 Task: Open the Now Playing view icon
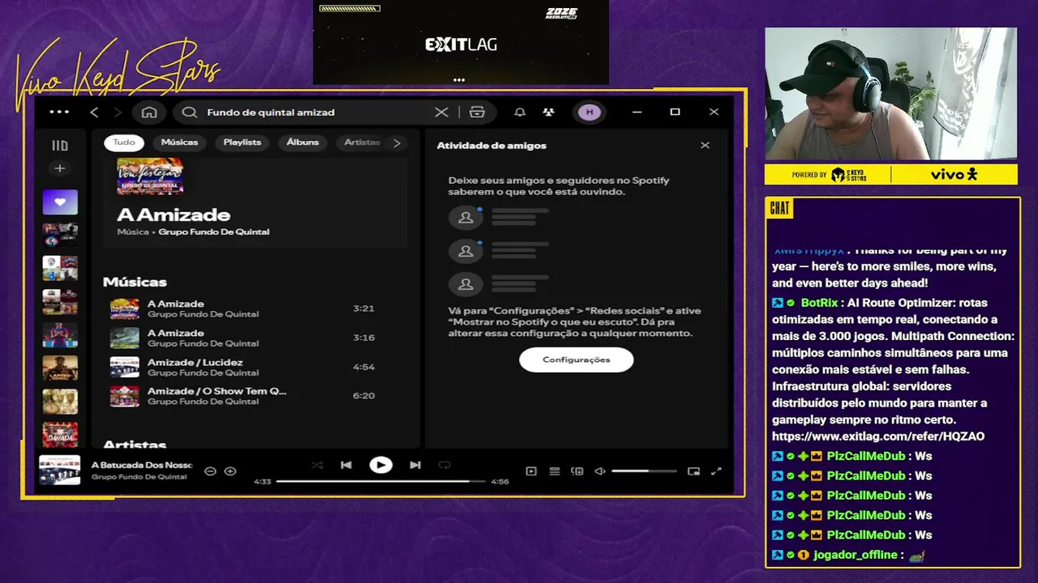(x=531, y=471)
